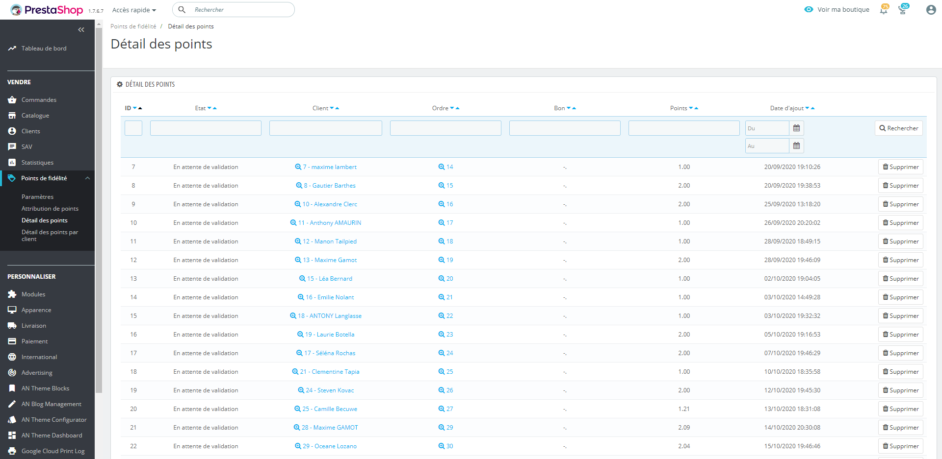The height and width of the screenshot is (459, 942).
Task: Delete the Camille Becuwe points row
Action: pyautogui.click(x=901, y=409)
